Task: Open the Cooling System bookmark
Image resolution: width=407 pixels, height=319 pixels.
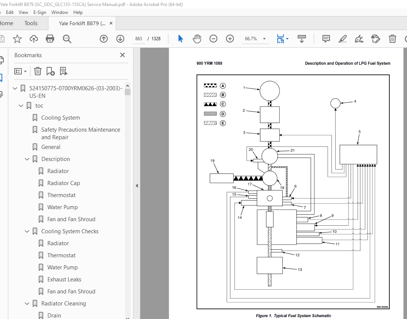Action: point(61,118)
